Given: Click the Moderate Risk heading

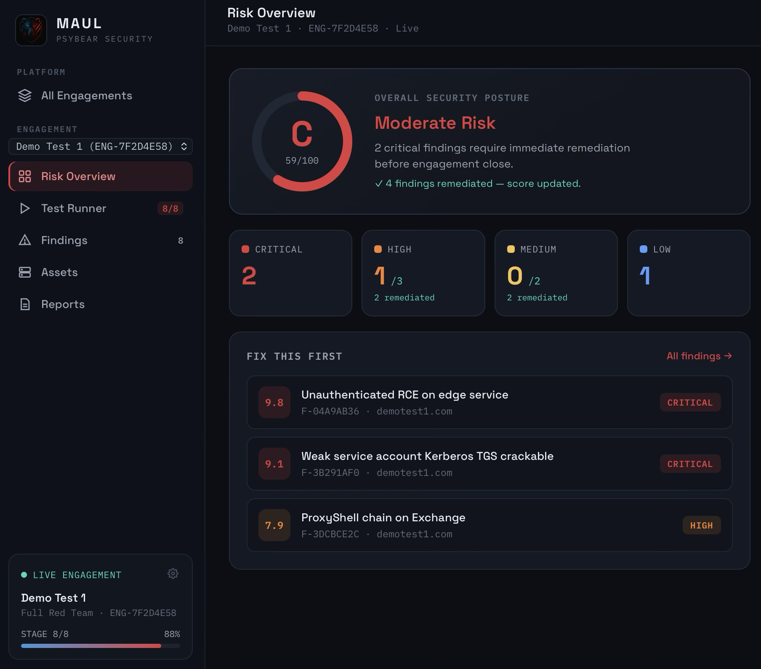Looking at the screenshot, I should point(435,123).
